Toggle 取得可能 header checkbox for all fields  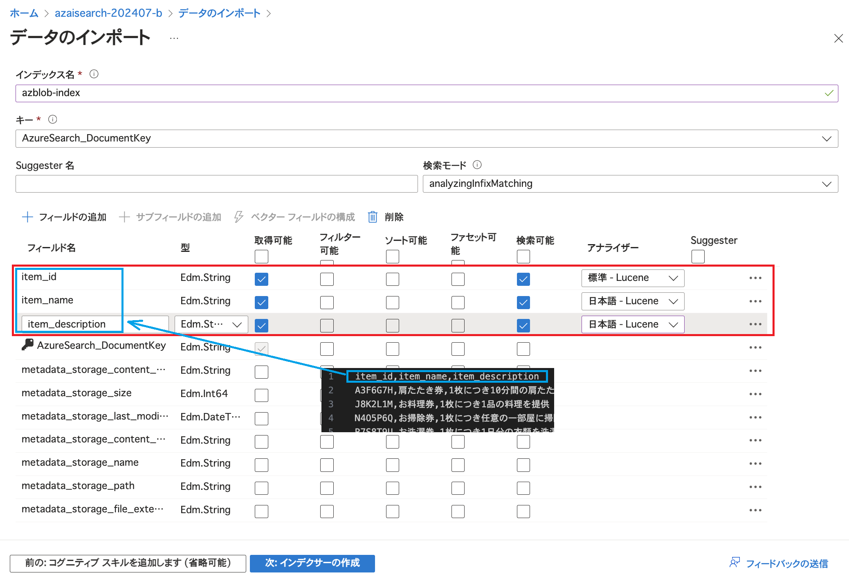tap(261, 257)
